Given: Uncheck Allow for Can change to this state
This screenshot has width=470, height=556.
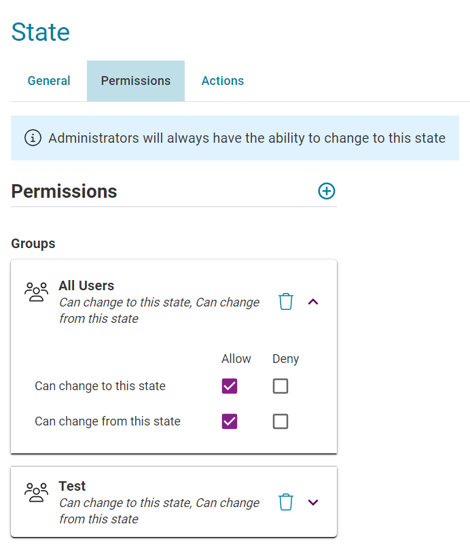Looking at the screenshot, I should pos(230,386).
